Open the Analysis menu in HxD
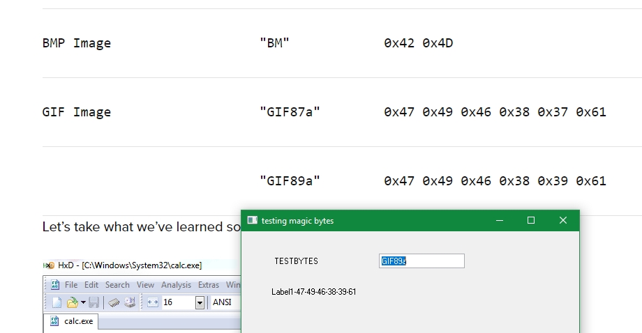Viewport: 642px width, 333px height. [x=176, y=285]
